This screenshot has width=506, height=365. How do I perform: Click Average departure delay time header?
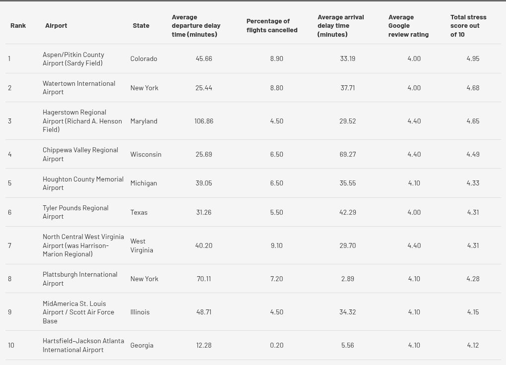196,26
